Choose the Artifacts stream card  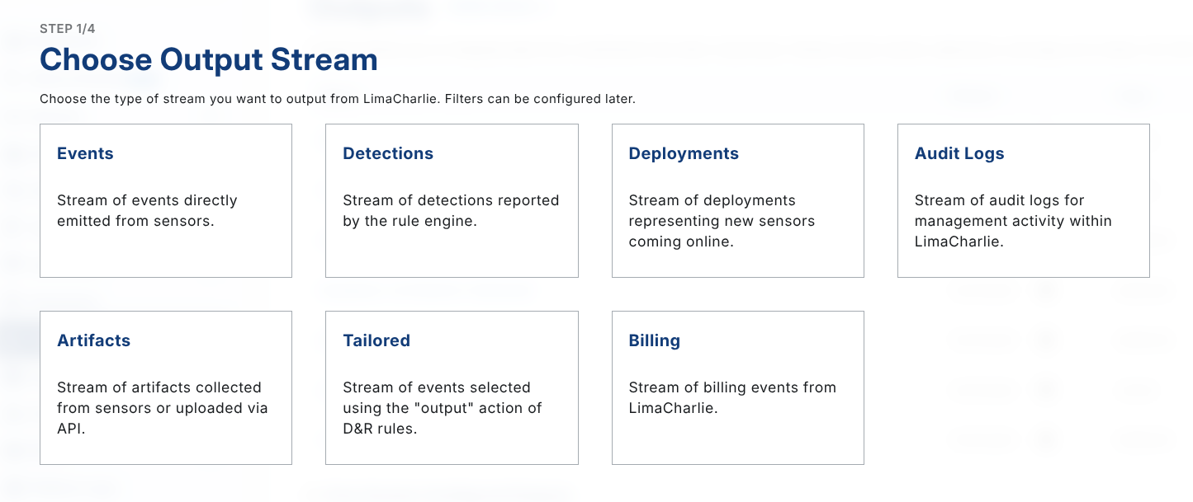pos(165,387)
